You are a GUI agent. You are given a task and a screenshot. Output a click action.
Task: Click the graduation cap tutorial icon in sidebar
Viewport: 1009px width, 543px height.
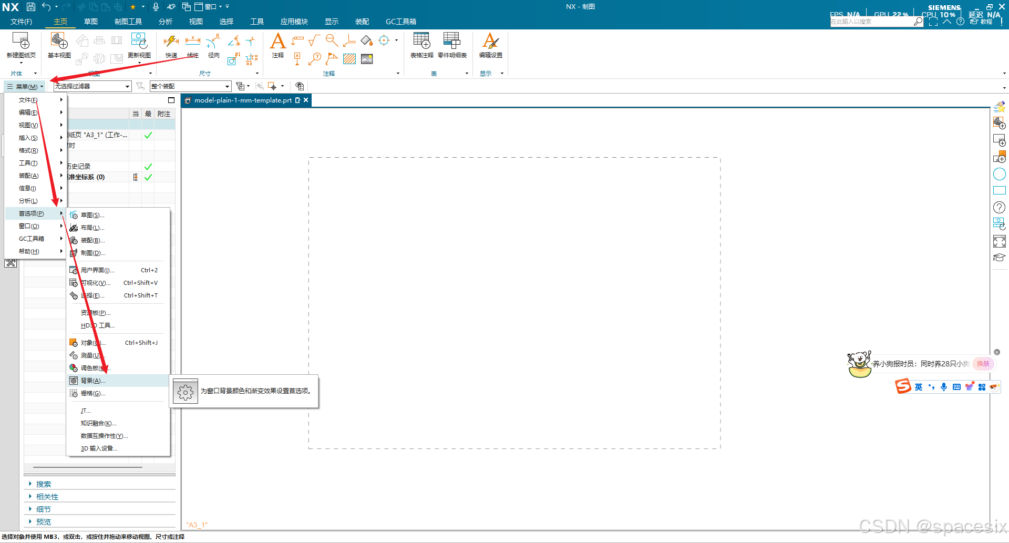point(999,257)
